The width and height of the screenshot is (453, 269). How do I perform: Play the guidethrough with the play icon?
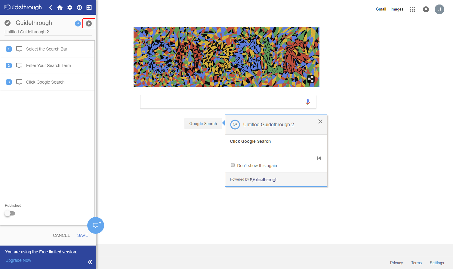pos(89,23)
